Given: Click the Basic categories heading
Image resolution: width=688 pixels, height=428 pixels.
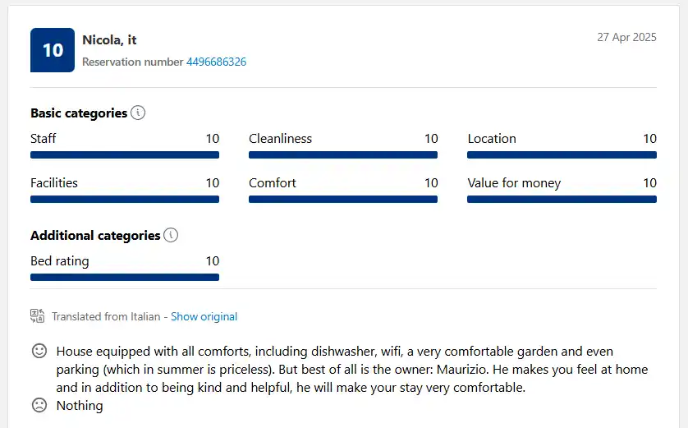Looking at the screenshot, I should pos(79,113).
